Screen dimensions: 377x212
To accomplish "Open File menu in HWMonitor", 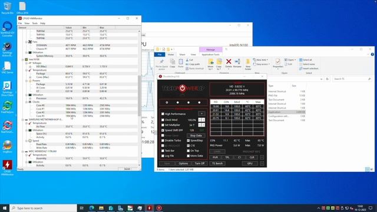I will (x=20, y=24).
